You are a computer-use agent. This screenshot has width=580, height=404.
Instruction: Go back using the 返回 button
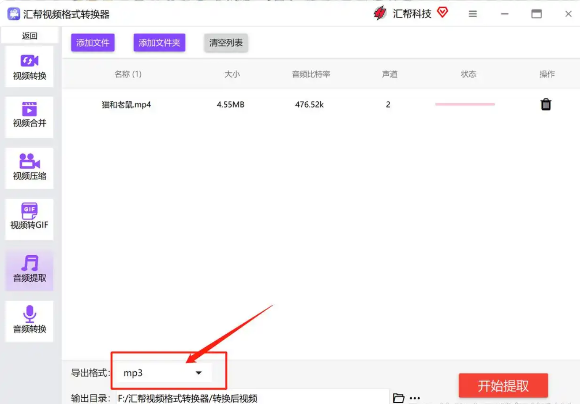29,35
